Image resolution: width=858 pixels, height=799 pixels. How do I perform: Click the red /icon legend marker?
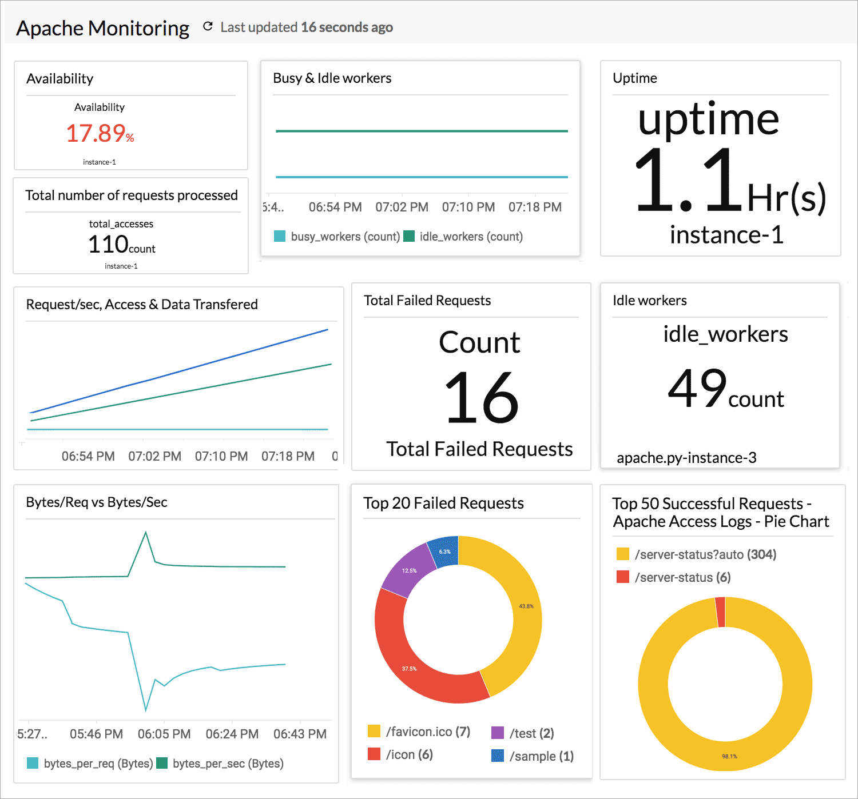(374, 754)
